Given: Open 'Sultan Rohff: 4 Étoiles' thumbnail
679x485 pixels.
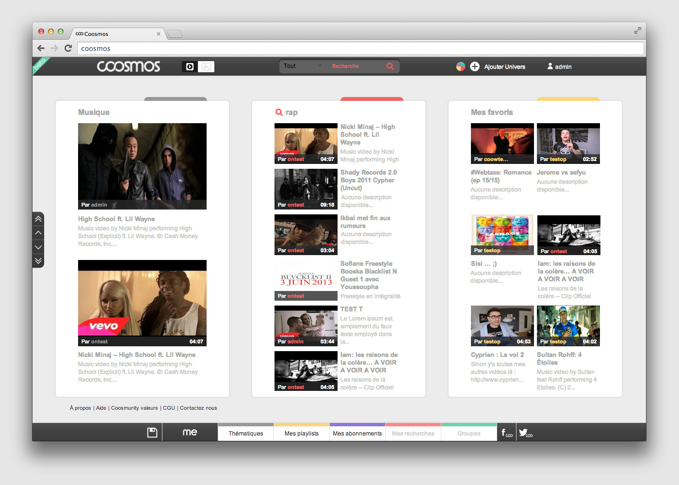Looking at the screenshot, I should [x=568, y=325].
